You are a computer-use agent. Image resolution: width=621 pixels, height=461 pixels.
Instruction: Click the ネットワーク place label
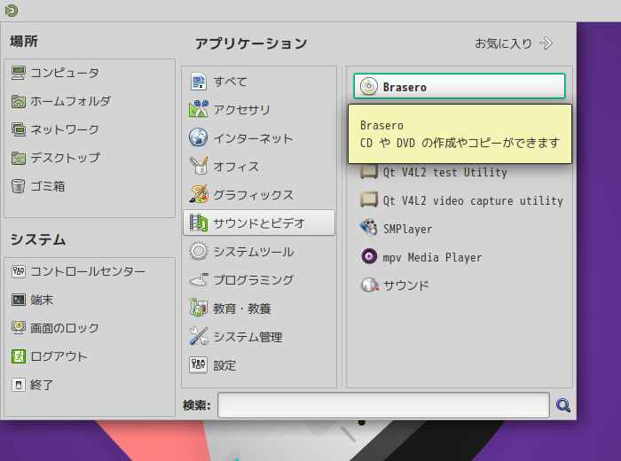65,129
